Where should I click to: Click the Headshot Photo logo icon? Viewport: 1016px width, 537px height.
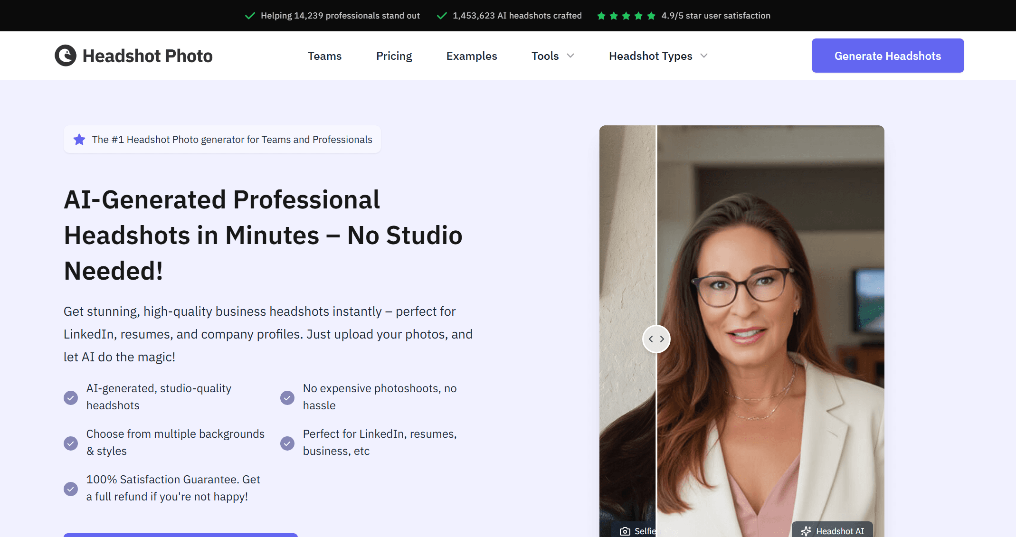pos(66,56)
